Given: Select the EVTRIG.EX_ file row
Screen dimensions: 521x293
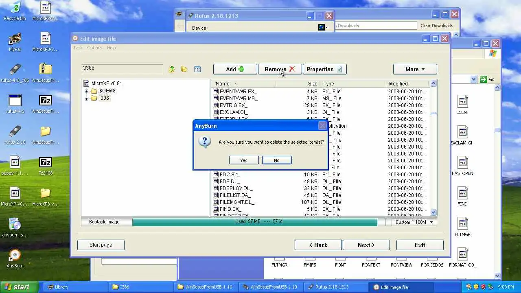Looking at the screenshot, I should pyautogui.click(x=320, y=105).
